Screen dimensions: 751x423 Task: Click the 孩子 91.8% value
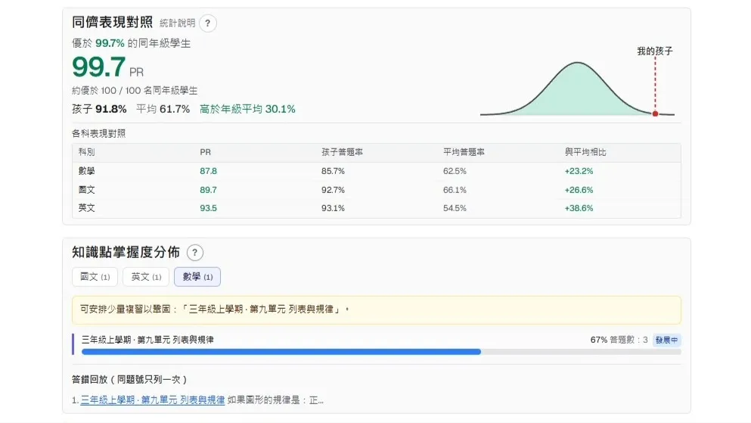click(x=99, y=109)
